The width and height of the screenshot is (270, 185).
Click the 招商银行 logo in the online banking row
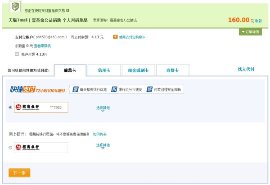[x=27, y=147]
